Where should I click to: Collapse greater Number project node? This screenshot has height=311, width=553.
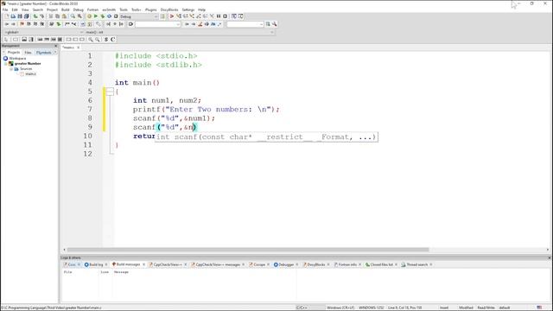coord(6,63)
